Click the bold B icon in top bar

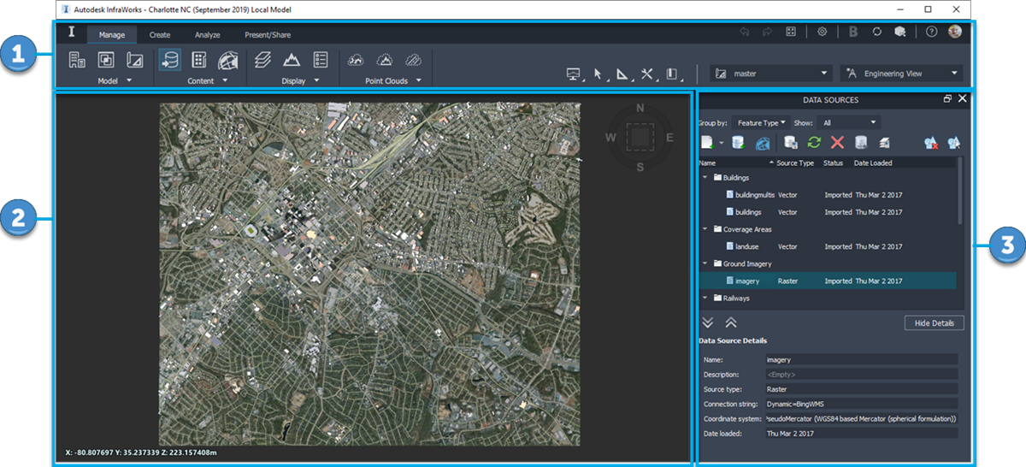pos(853,32)
